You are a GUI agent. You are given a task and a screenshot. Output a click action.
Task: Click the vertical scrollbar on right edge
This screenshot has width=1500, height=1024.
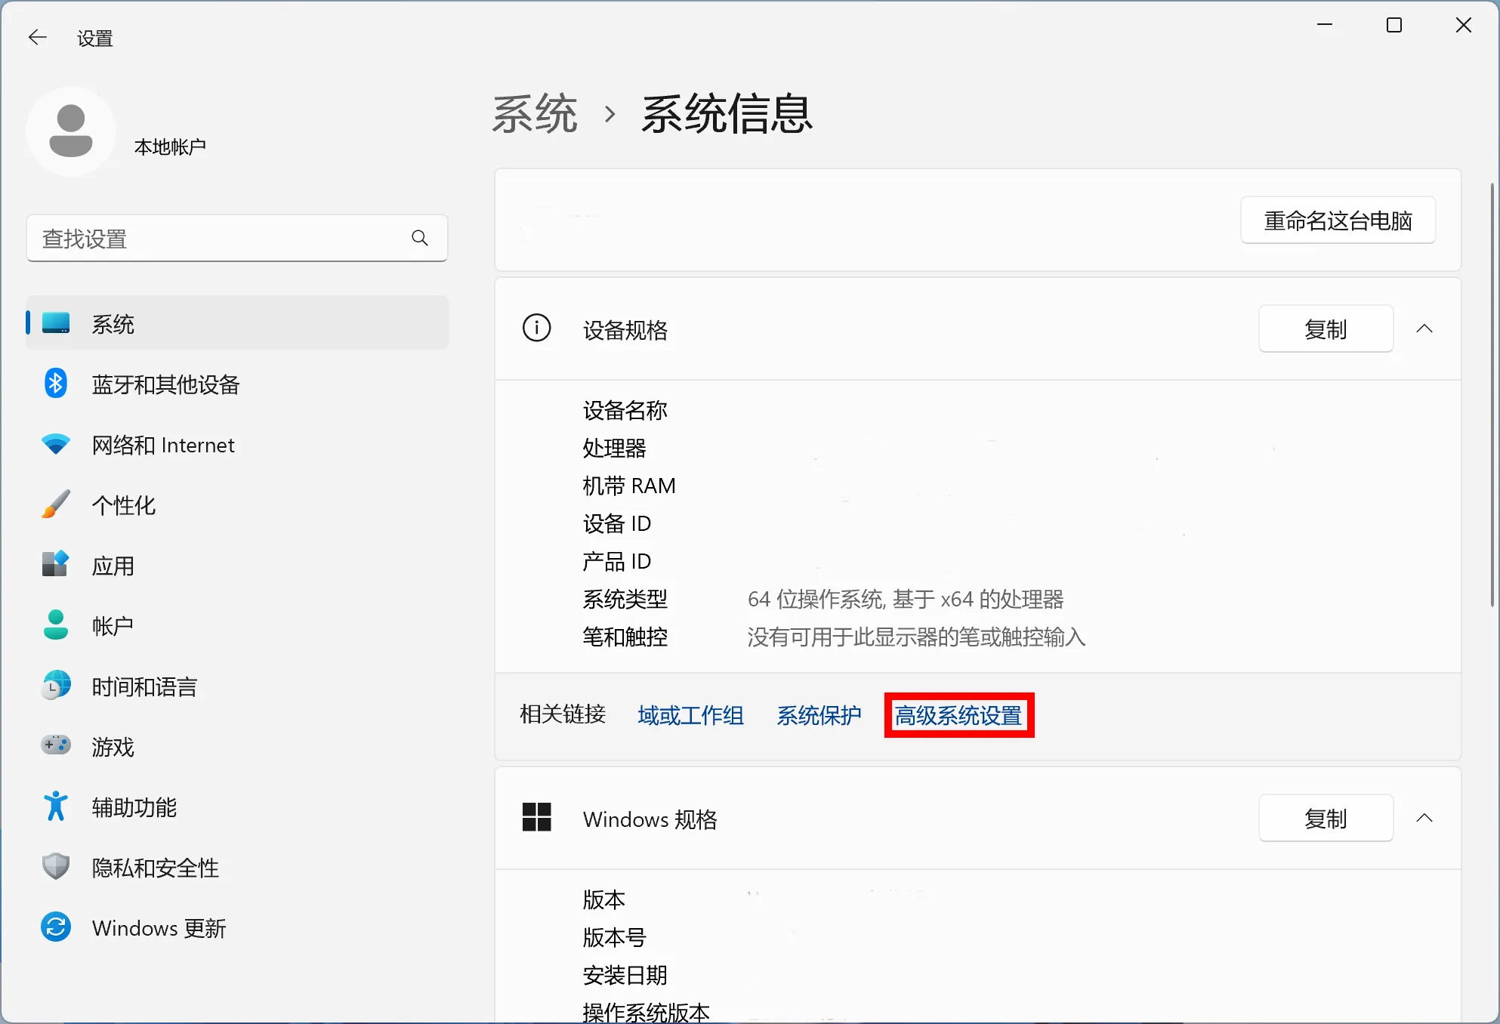[x=1492, y=394]
